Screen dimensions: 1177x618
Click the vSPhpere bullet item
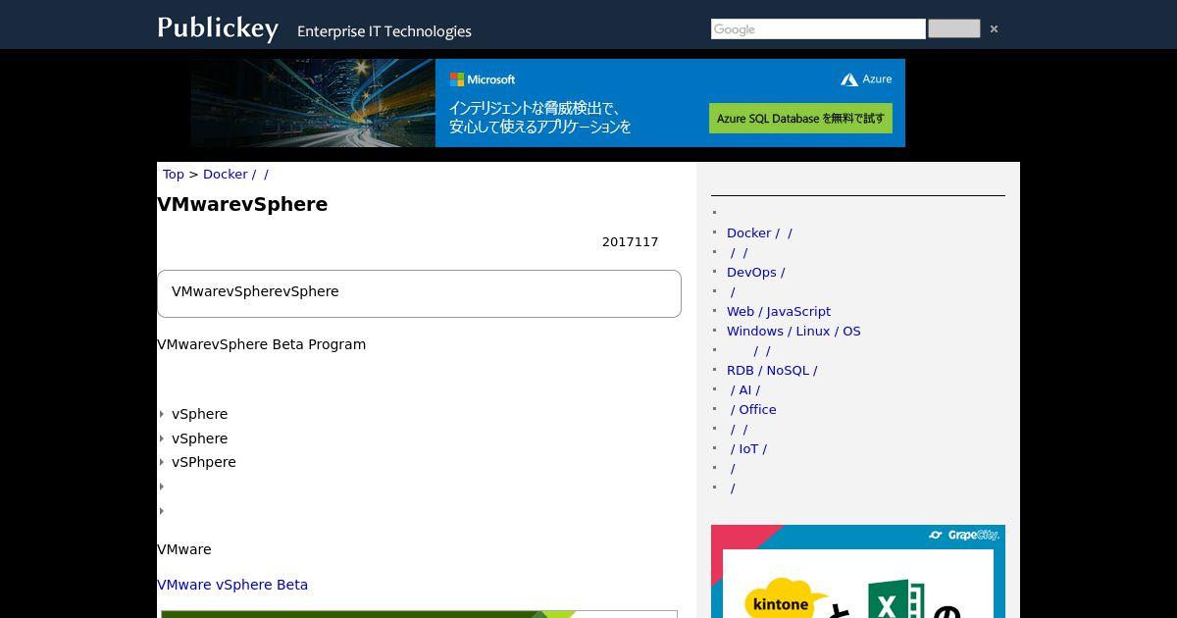(204, 462)
